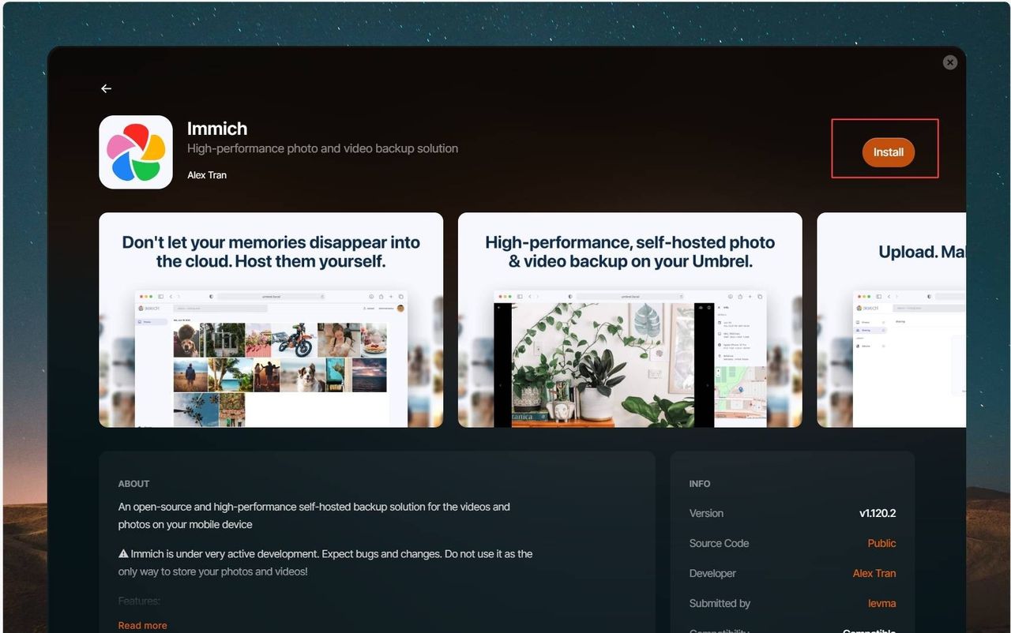Click the 'High-performance photo and video backup solution' tagline
The image size is (1011, 633).
tap(322, 148)
